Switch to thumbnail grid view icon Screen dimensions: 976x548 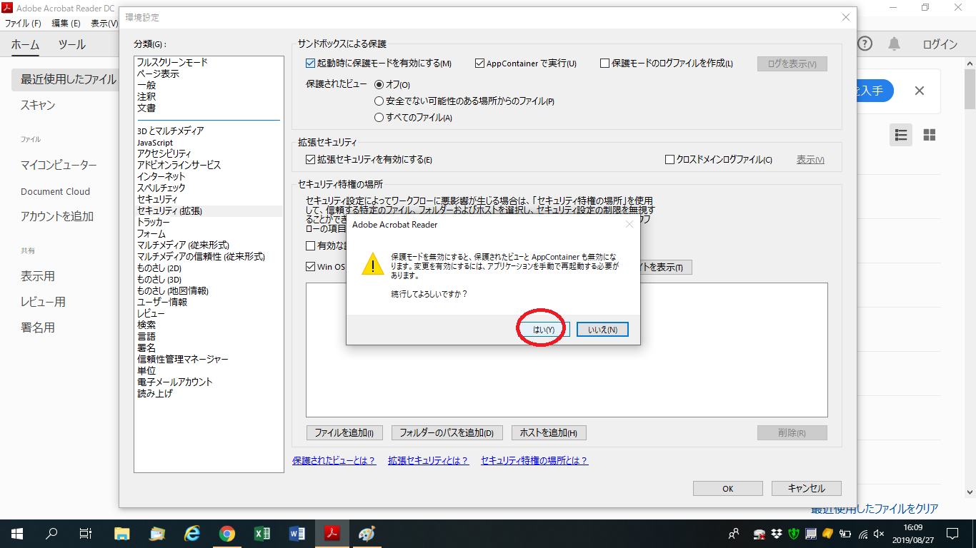pyautogui.click(x=930, y=135)
